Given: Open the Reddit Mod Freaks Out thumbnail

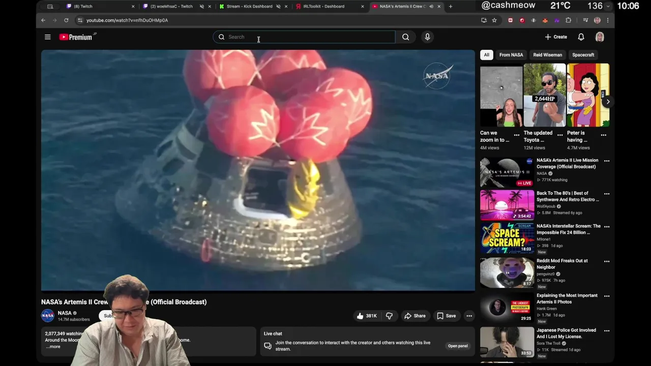Looking at the screenshot, I should coord(507,272).
